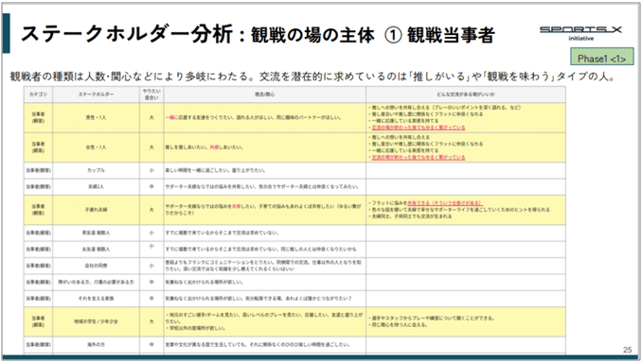The image size is (642, 362).
Task: Click the 小 degree in 会社の同僚 row
Action: (x=152, y=266)
